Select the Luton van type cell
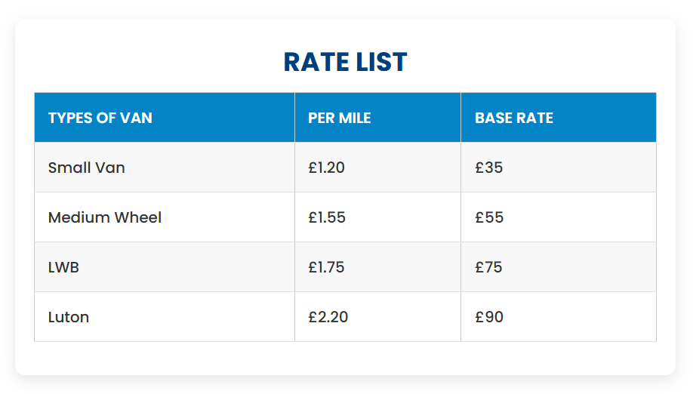 pos(69,317)
